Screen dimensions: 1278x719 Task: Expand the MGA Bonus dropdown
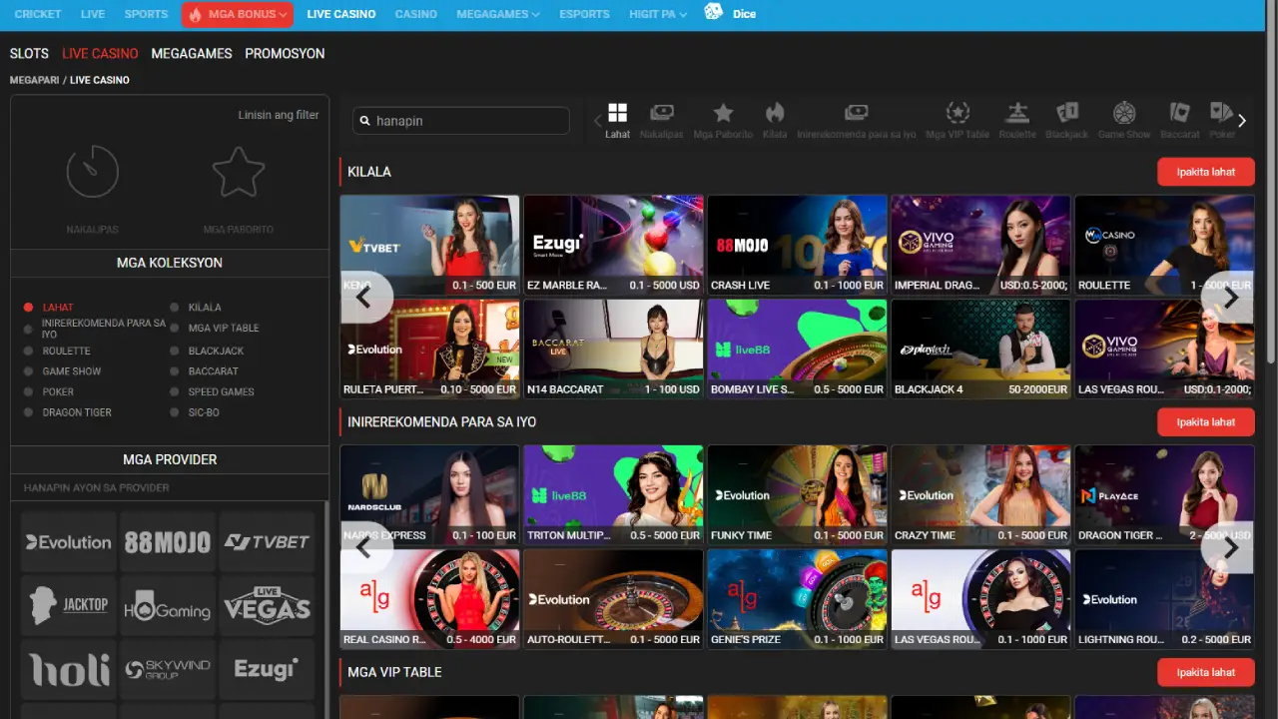(238, 14)
